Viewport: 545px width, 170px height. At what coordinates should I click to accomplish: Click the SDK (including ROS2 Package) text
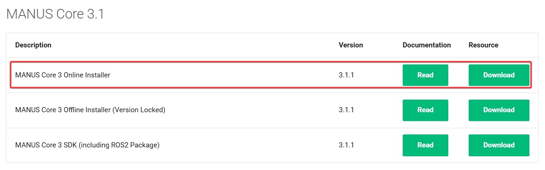(87, 145)
